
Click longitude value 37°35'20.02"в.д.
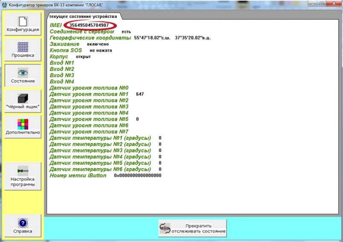tap(193, 38)
